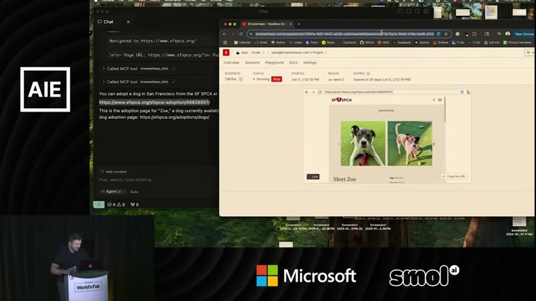Open the AWS bookmark
This screenshot has height=301, width=536.
click(x=384, y=43)
